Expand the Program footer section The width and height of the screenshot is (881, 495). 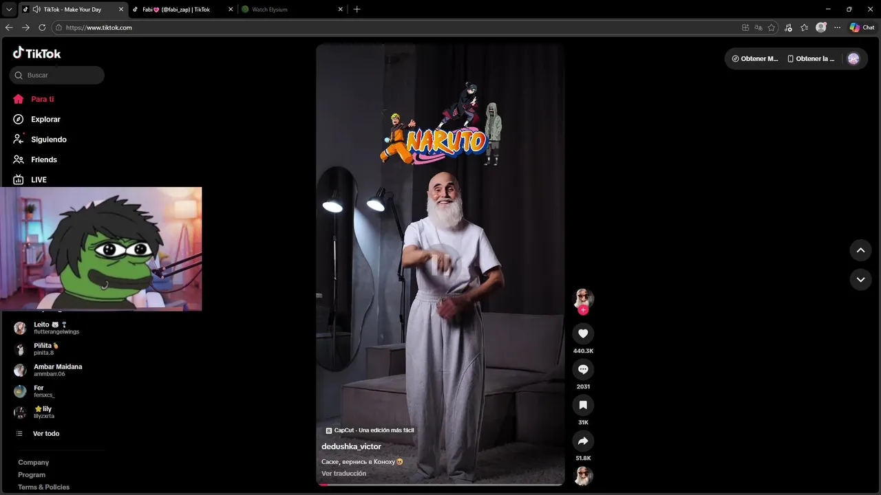pos(32,475)
